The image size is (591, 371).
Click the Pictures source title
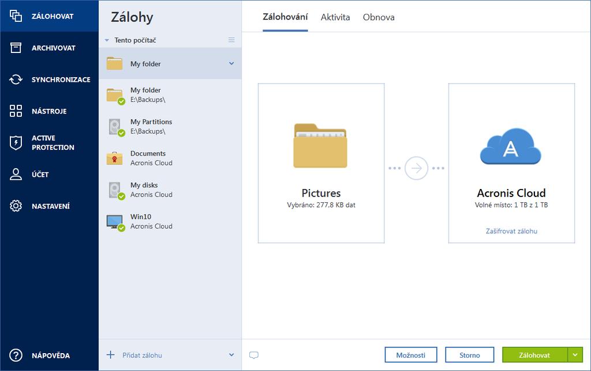[x=321, y=193]
